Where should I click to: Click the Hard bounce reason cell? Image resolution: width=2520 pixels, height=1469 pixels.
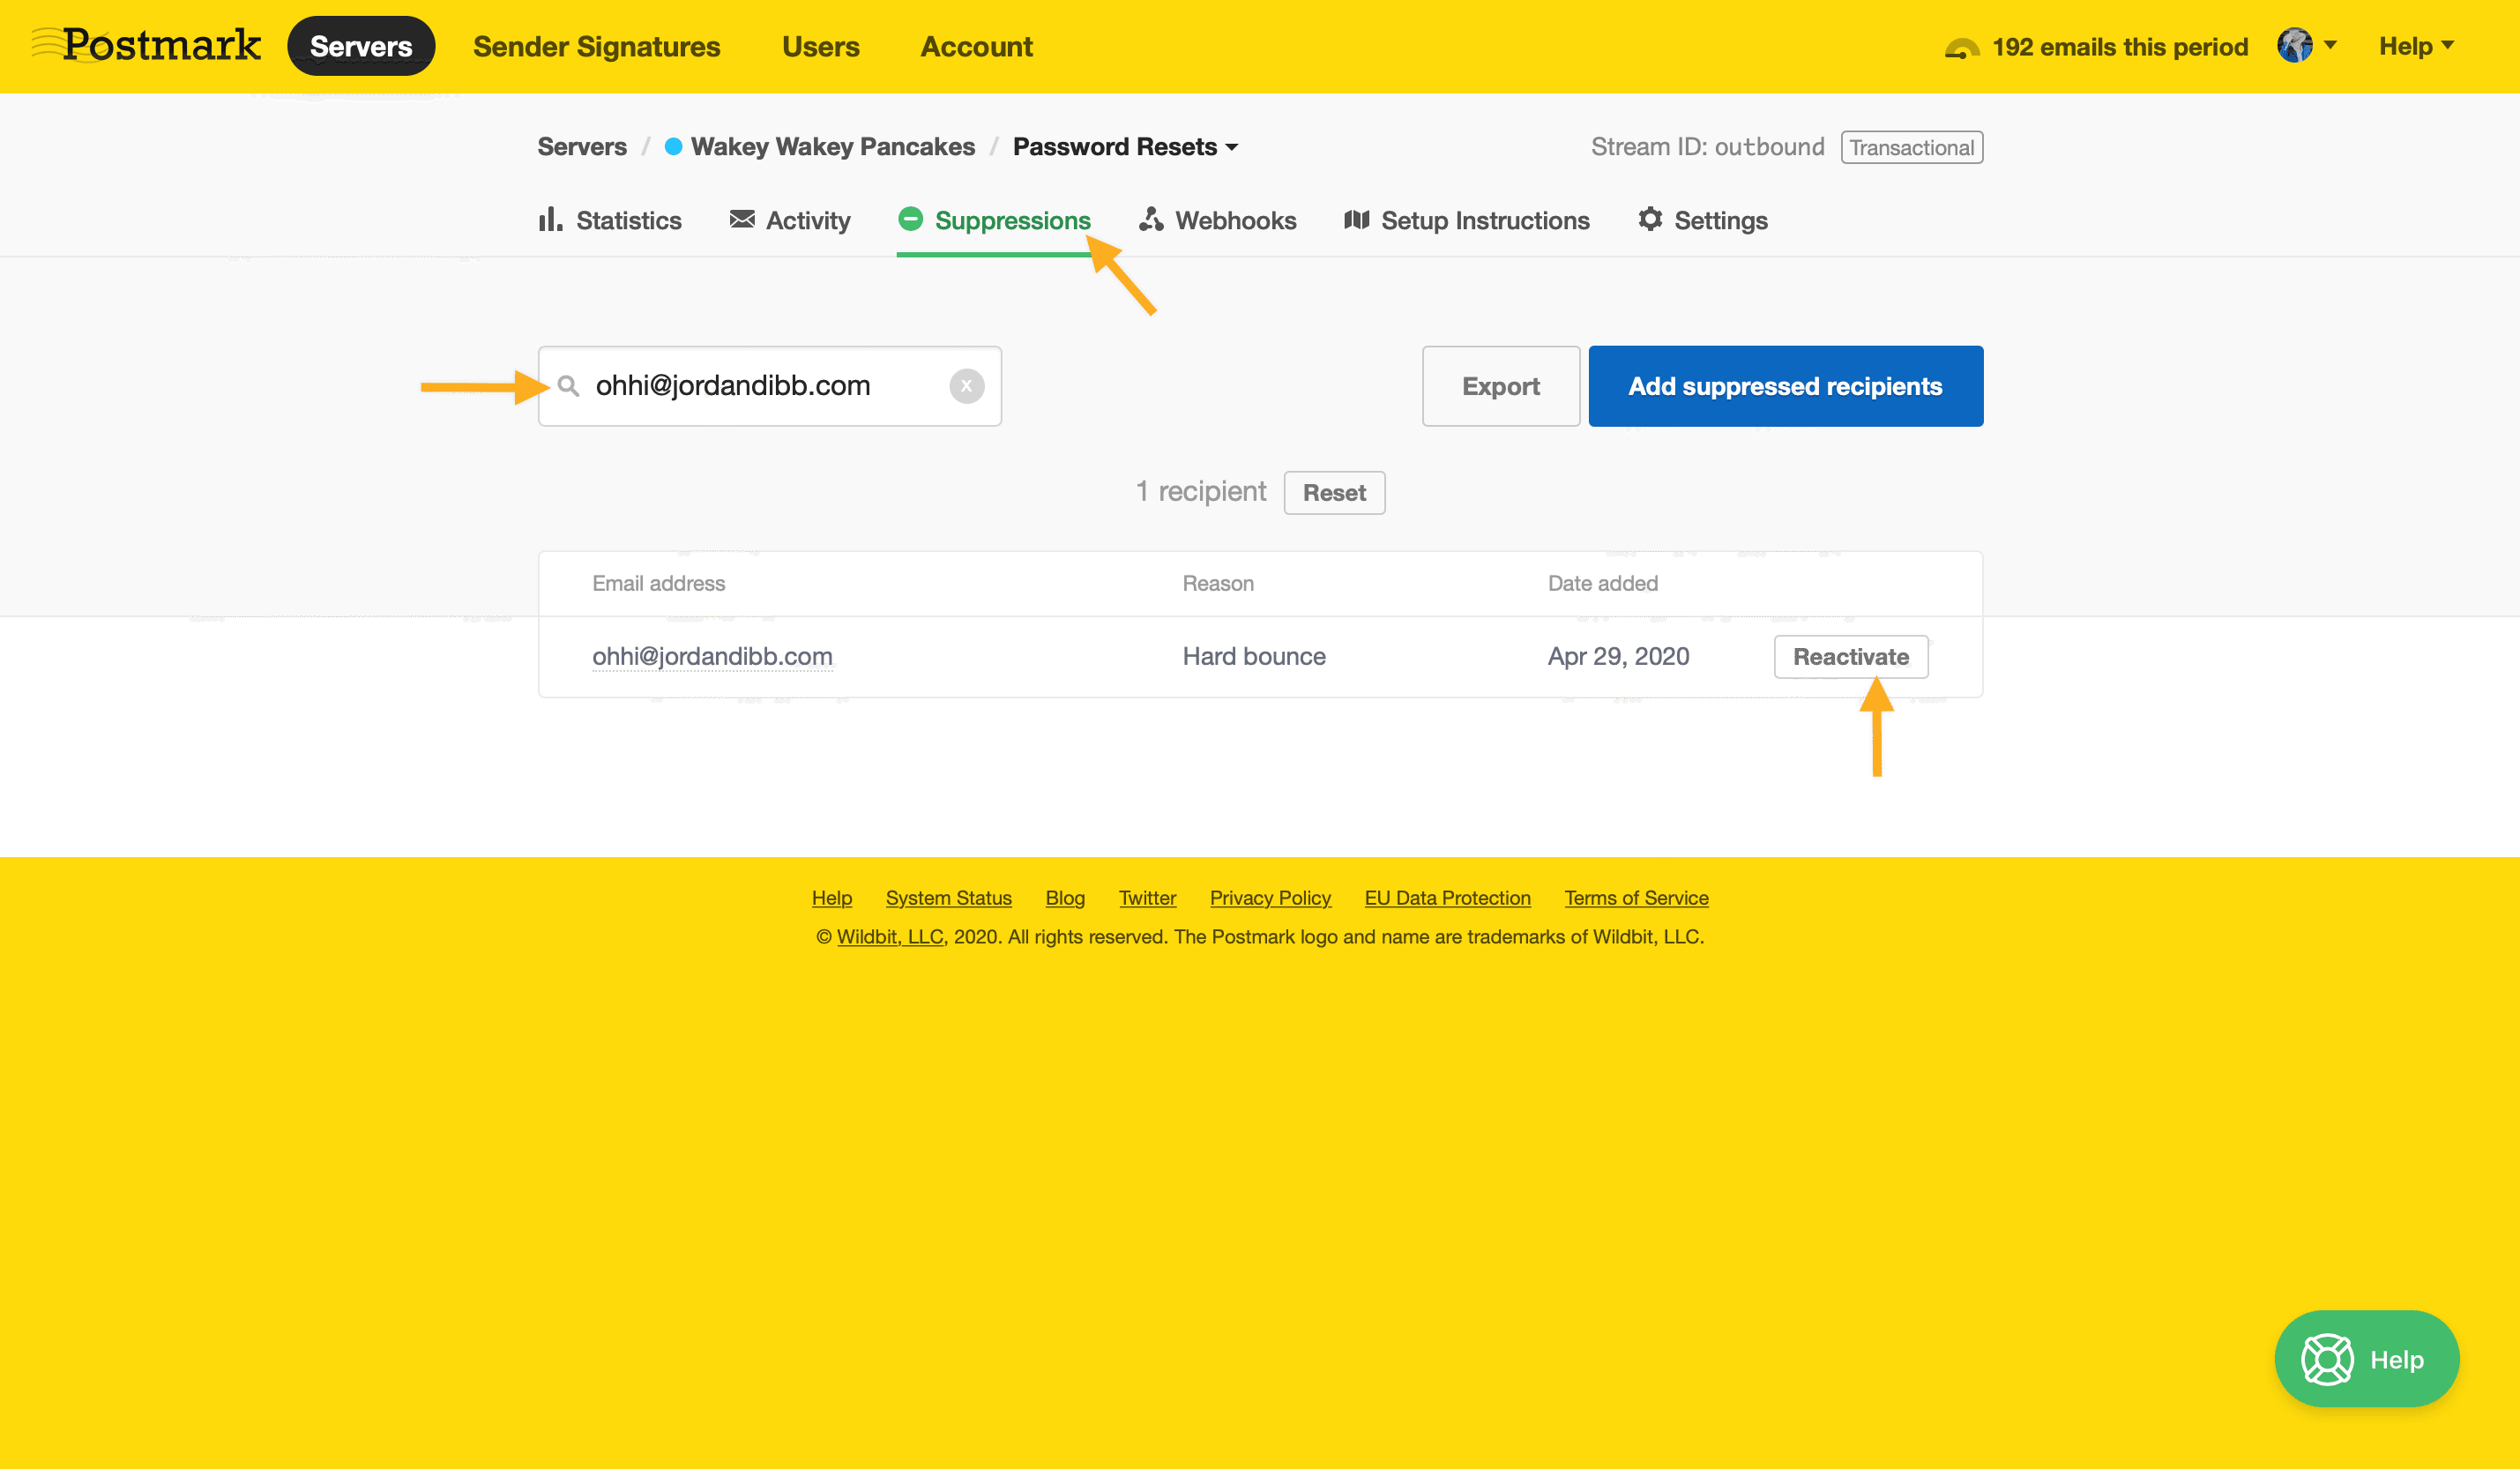point(1254,656)
